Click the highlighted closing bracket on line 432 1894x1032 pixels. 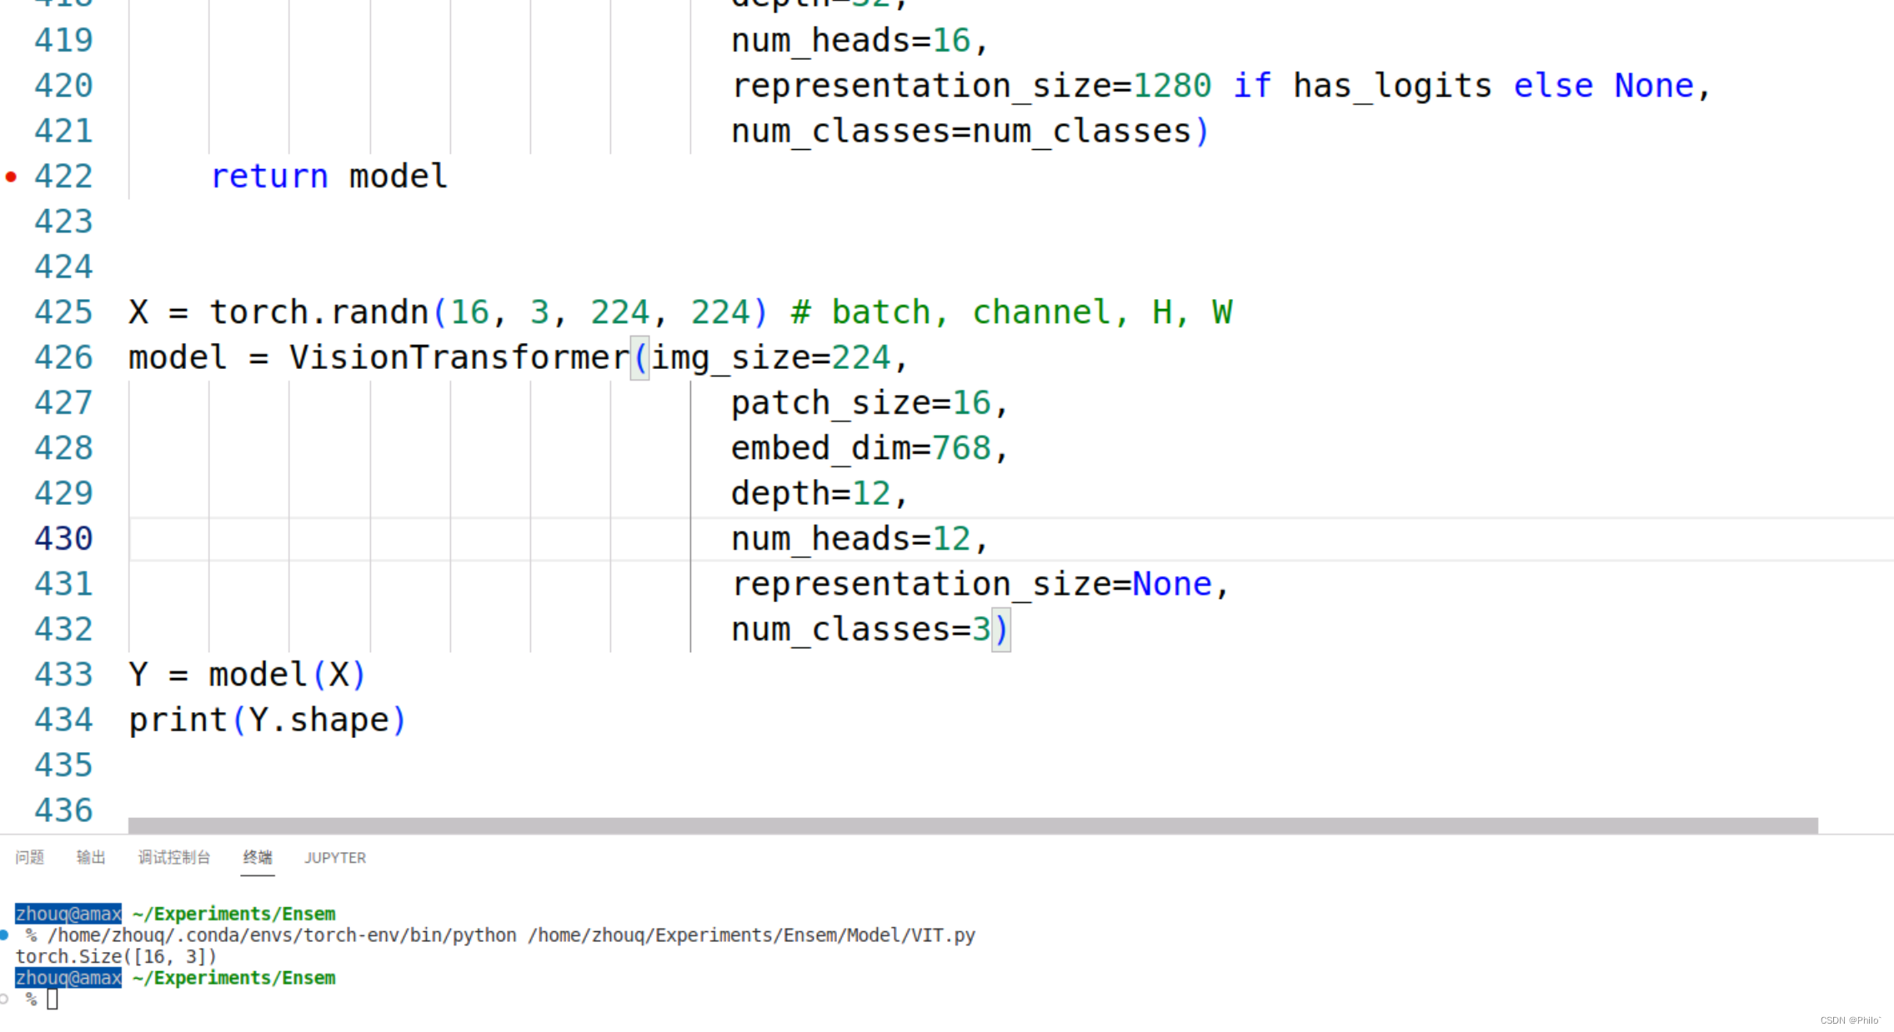click(x=1001, y=629)
